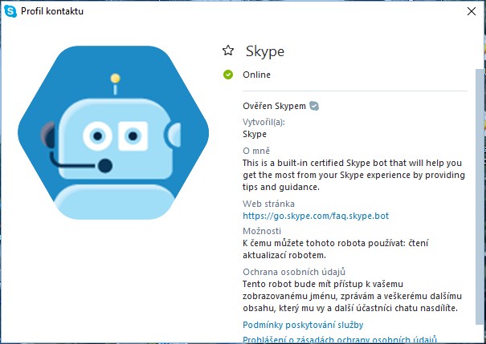The height and width of the screenshot is (344, 486).
Task: Click the Ověřen Skypem text
Action: coord(274,105)
